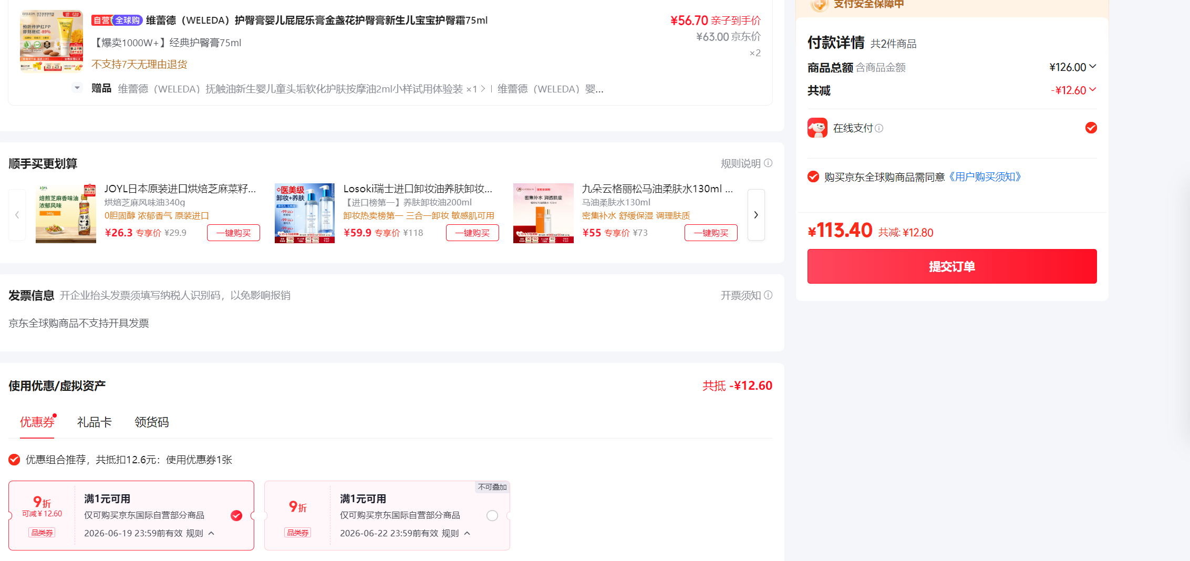Image resolution: width=1190 pixels, height=561 pixels.
Task: Click 品类券 tag on coupon expiring 2026-06-22
Action: (298, 533)
